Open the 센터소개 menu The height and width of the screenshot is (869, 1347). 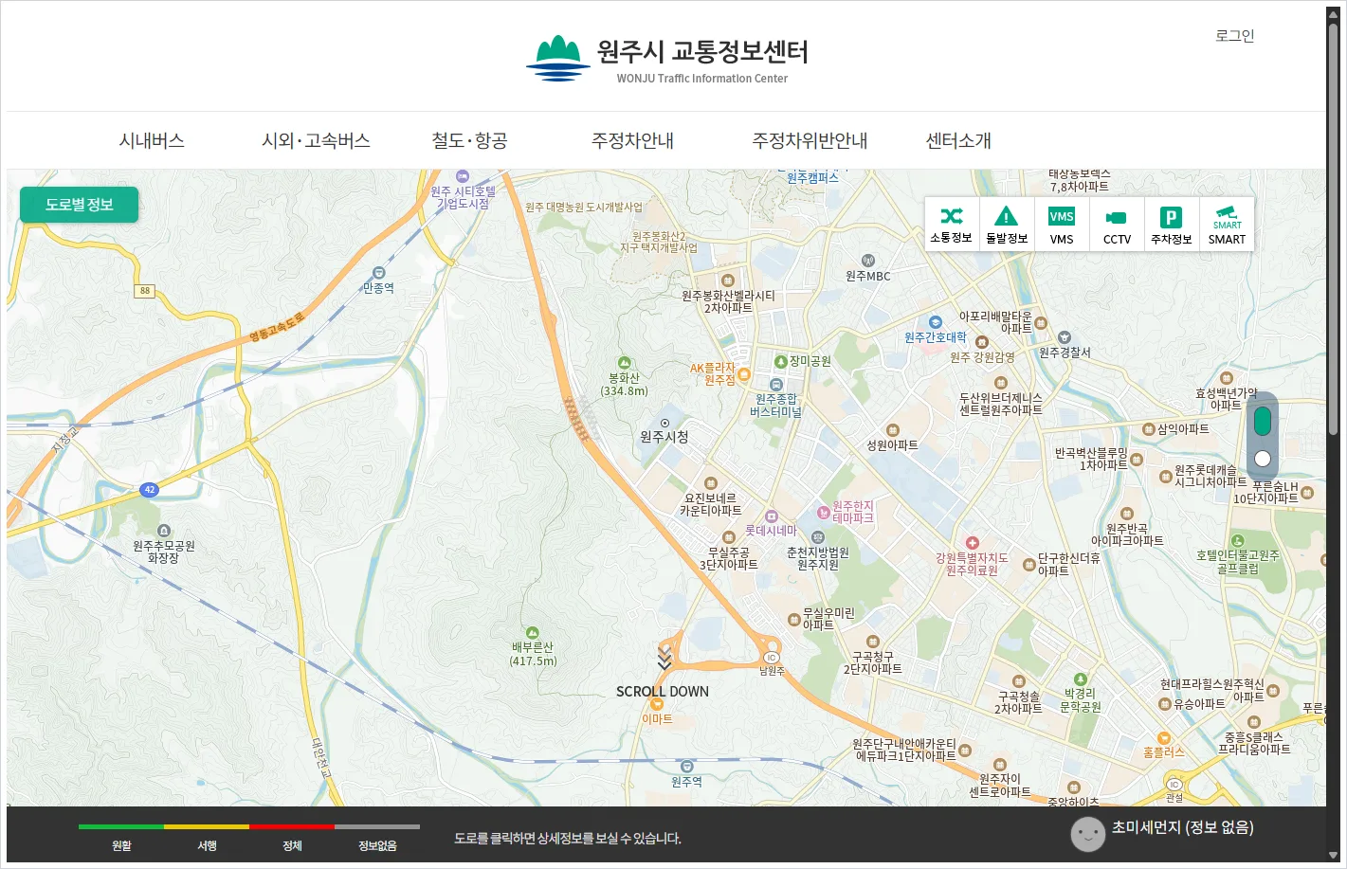point(958,140)
